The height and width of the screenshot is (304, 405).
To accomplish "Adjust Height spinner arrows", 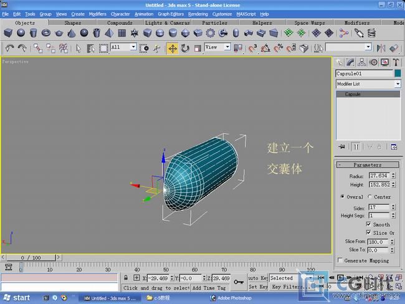I will pos(393,184).
